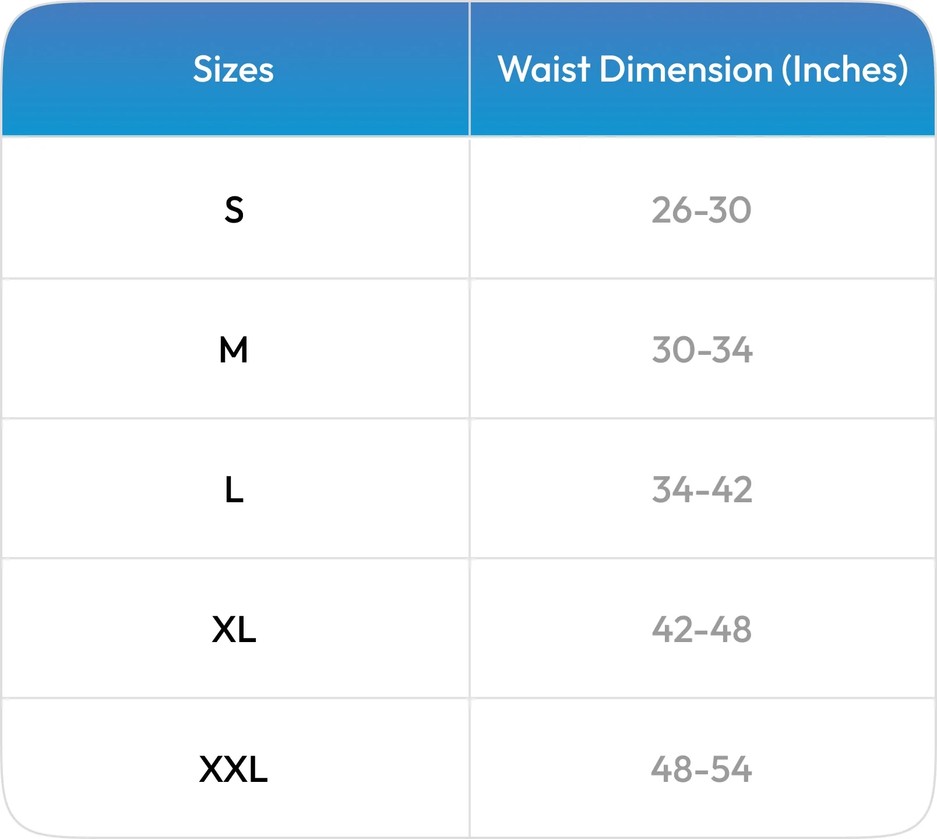The image size is (937, 839).
Task: Click the 42-48 waist value
Action: coord(702,629)
